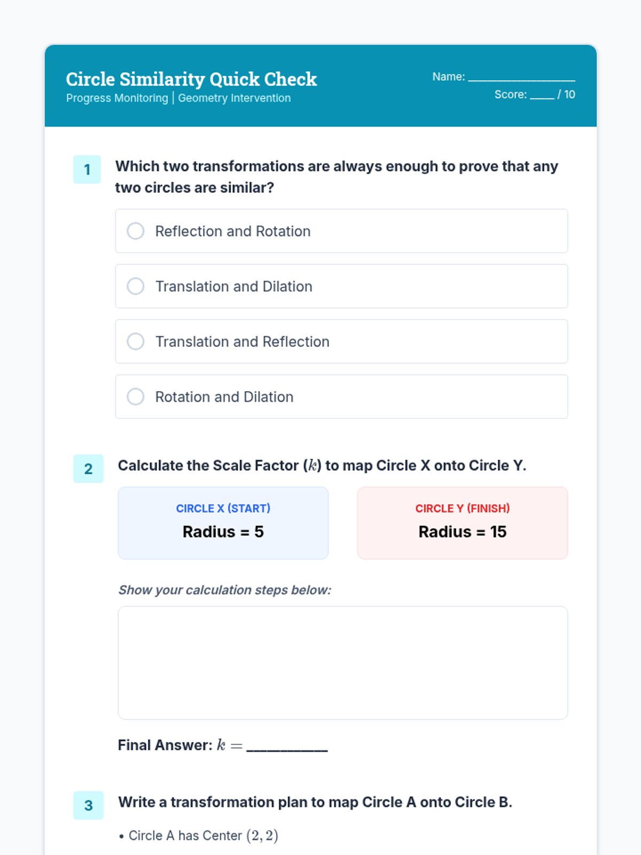The image size is (641, 855).
Task: Select the Reflection and Rotation radio button
Action: click(x=136, y=231)
